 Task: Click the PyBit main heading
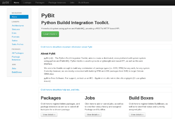click(x=48, y=16)
